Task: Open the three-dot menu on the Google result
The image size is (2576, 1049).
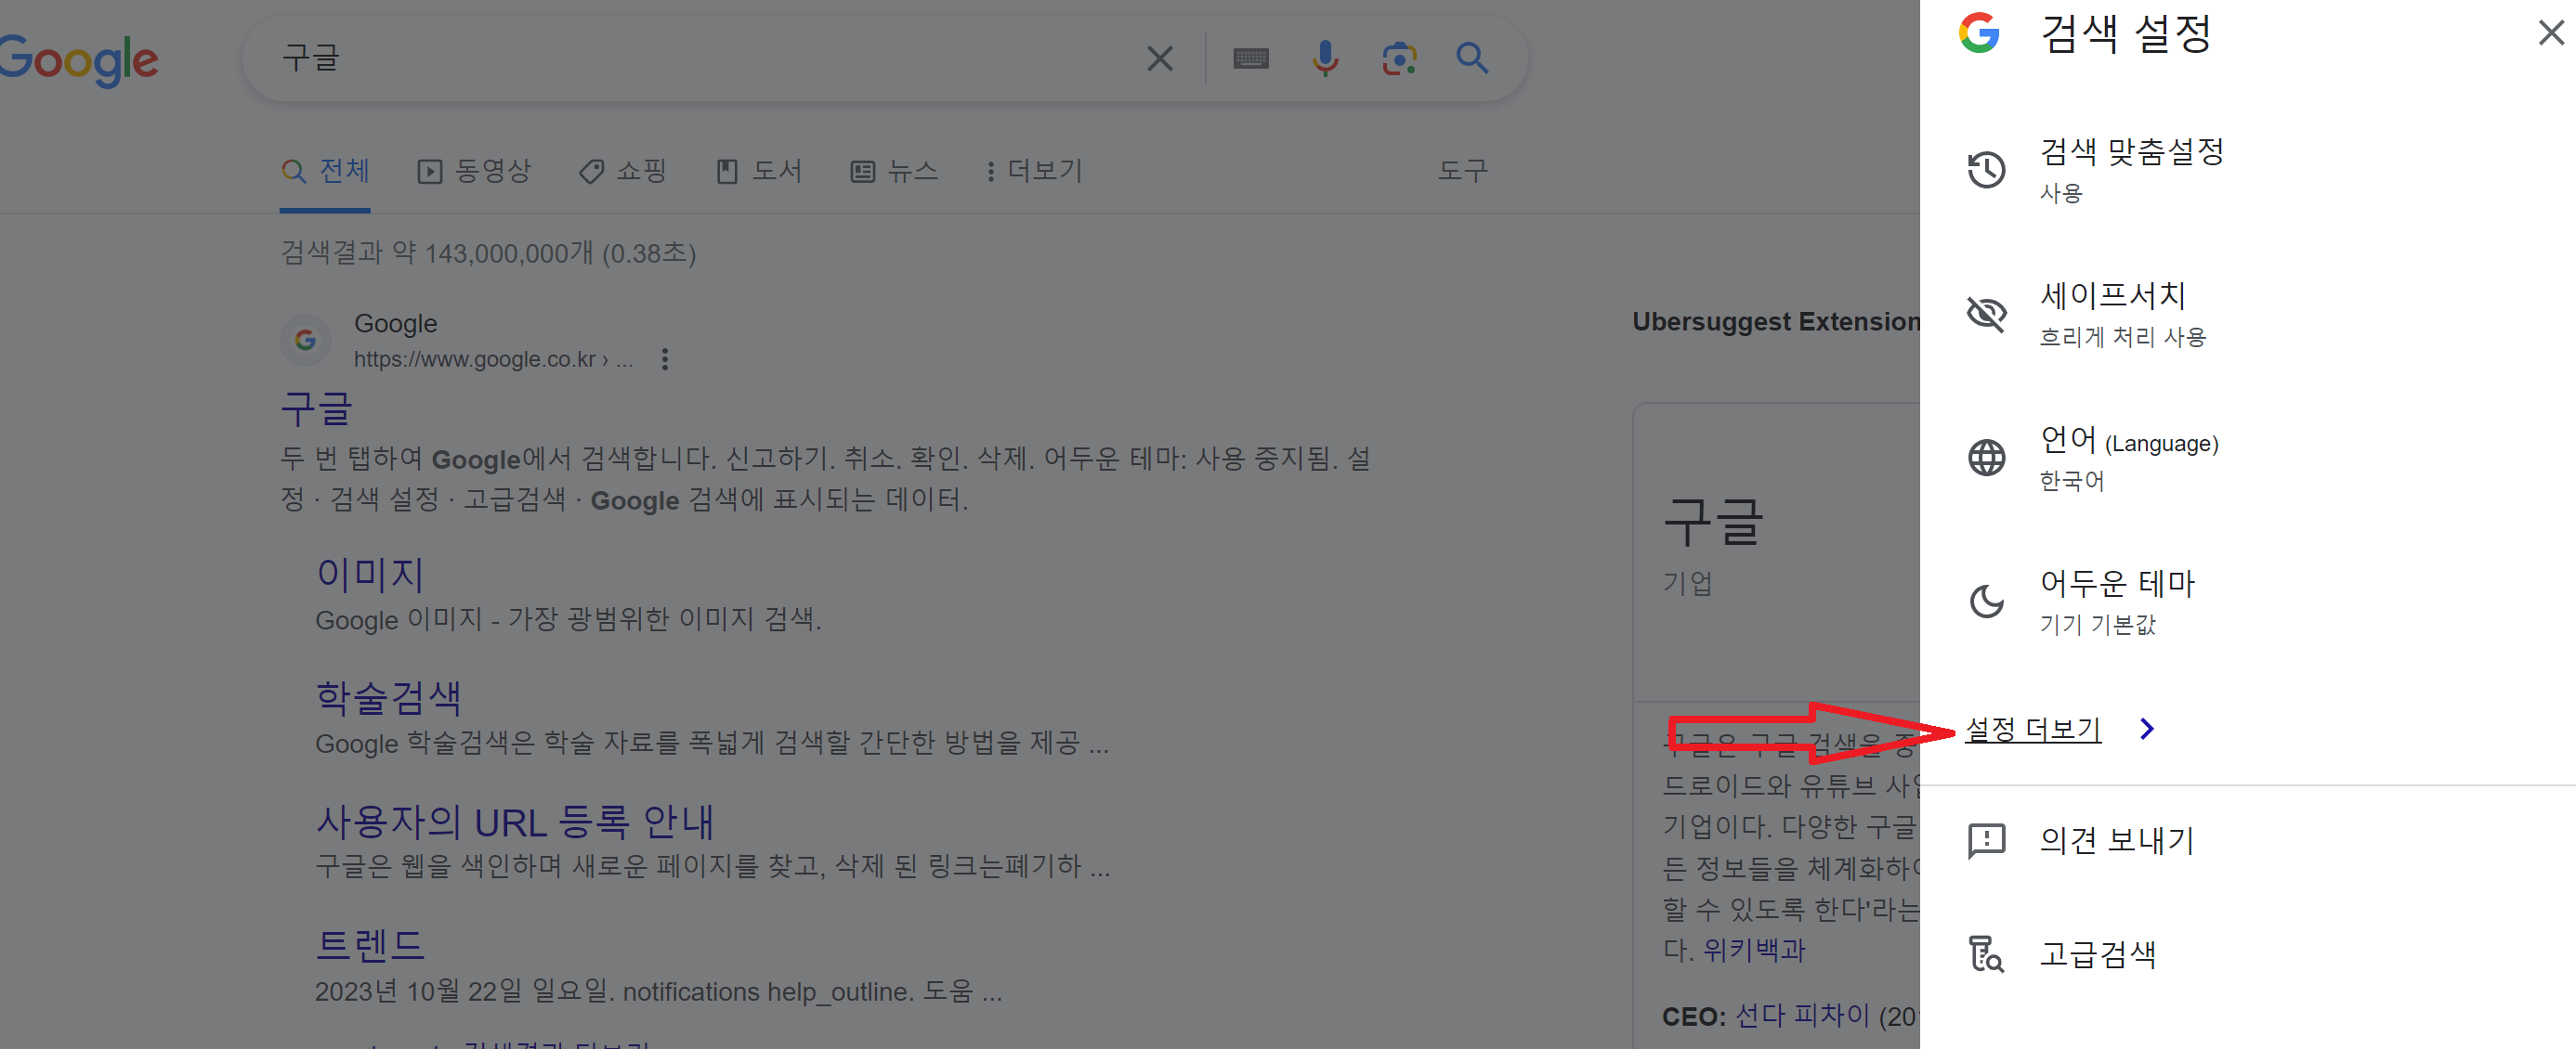Action: [x=664, y=359]
